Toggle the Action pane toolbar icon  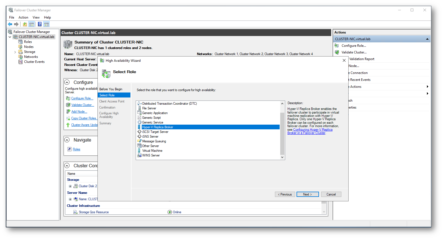(x=47, y=24)
